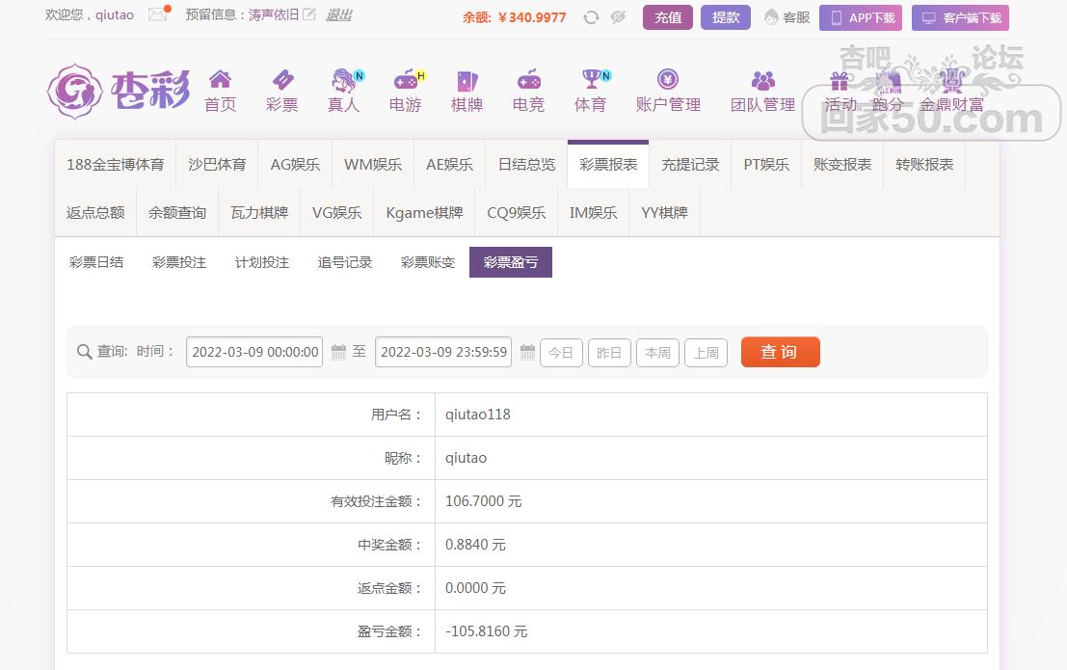This screenshot has width=1067, height=670.
Task: Open 体育 trophy icon
Action: point(590,80)
